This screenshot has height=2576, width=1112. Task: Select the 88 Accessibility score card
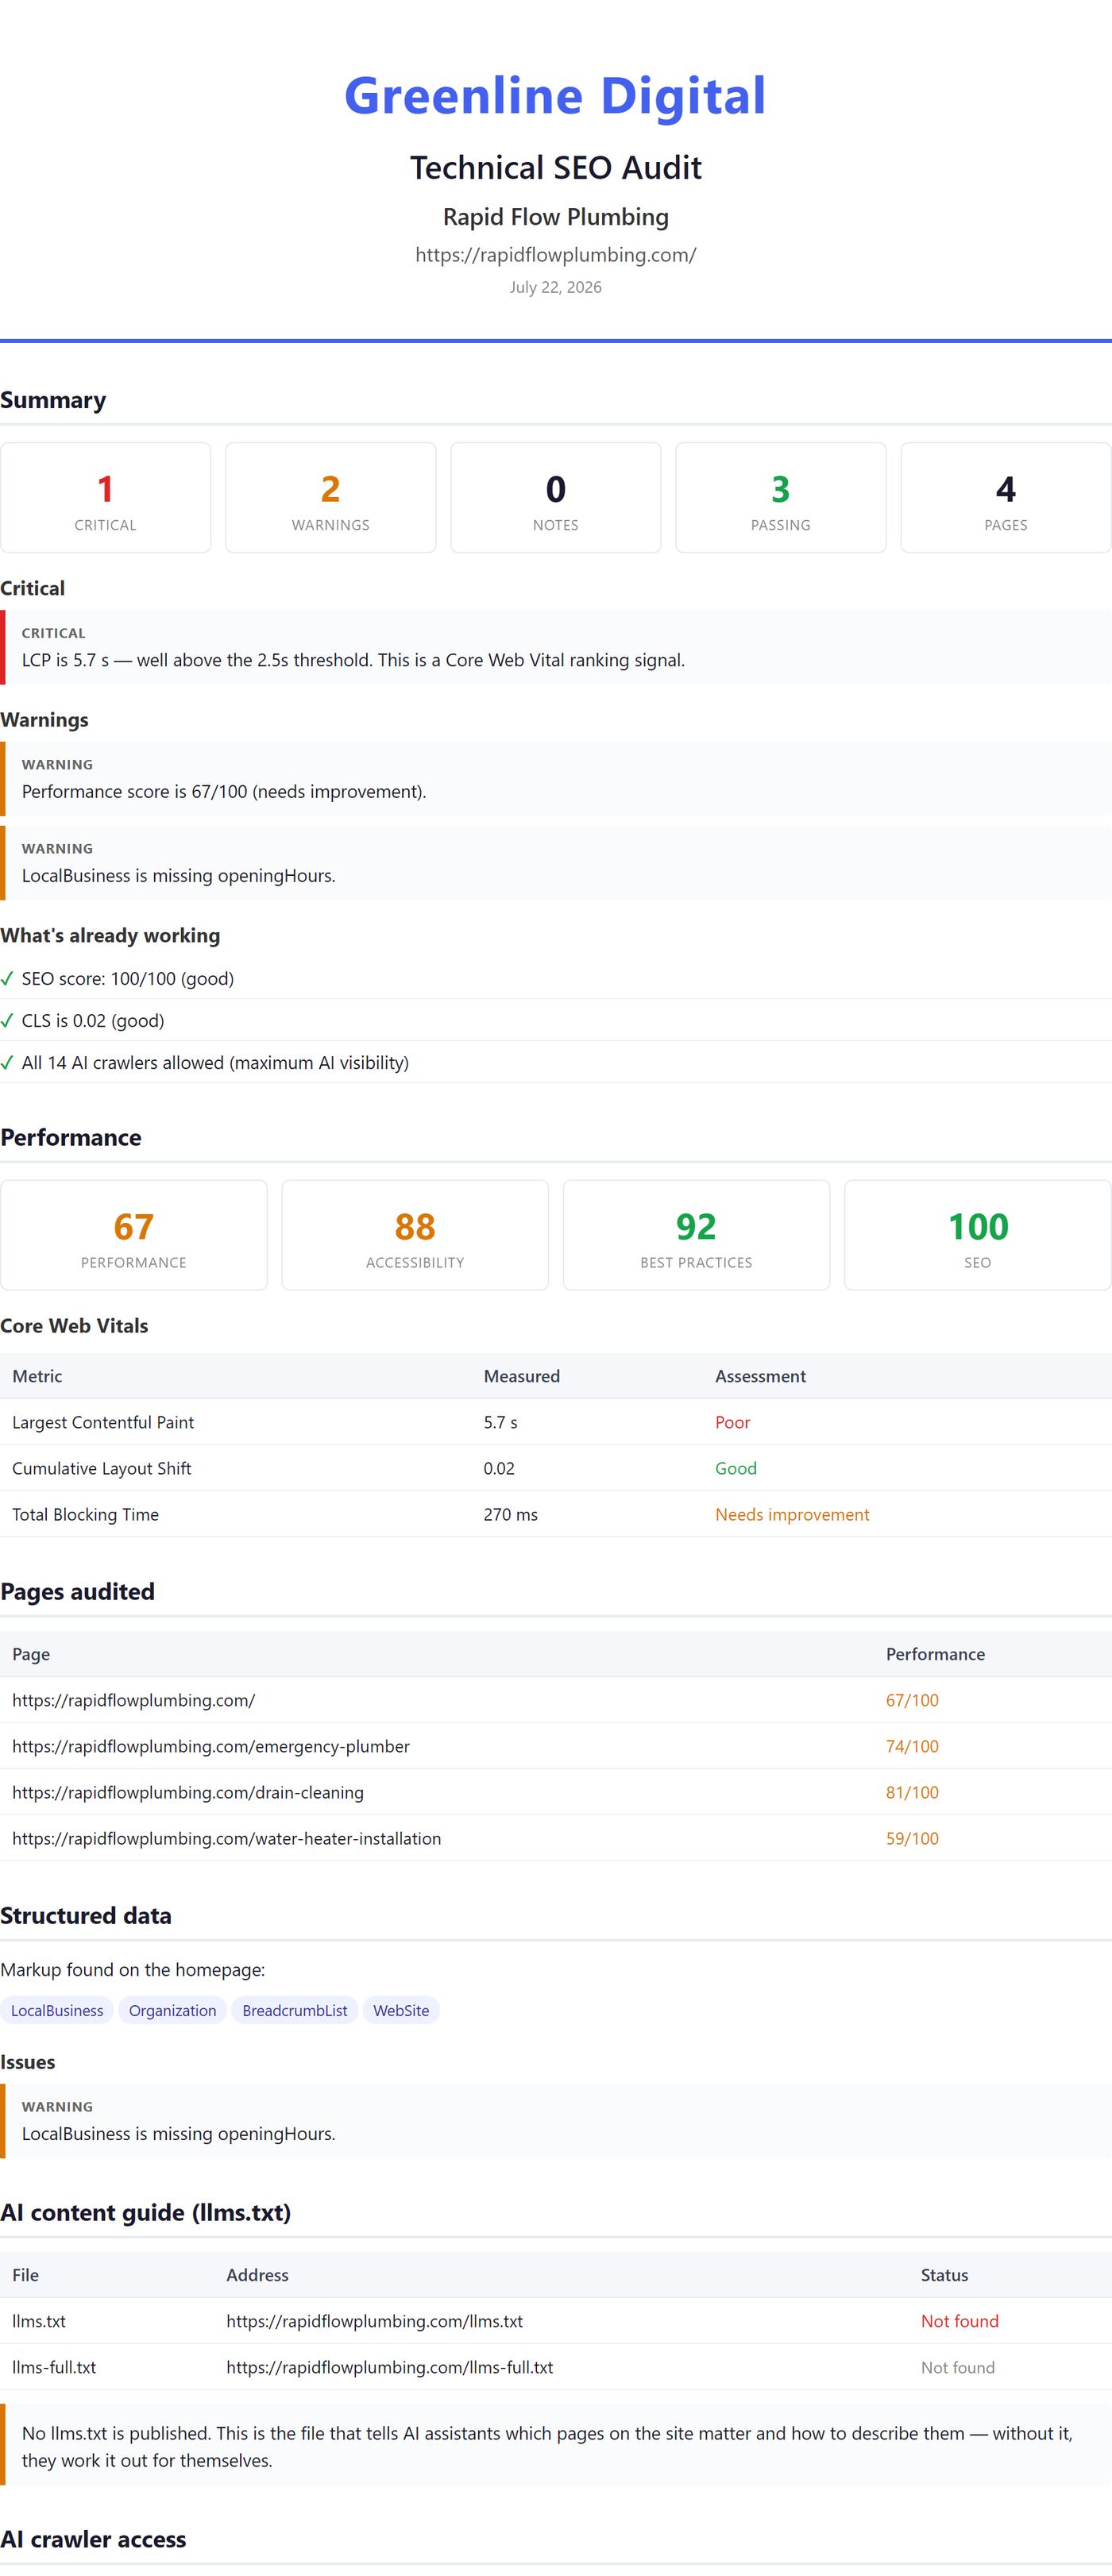415,1235
